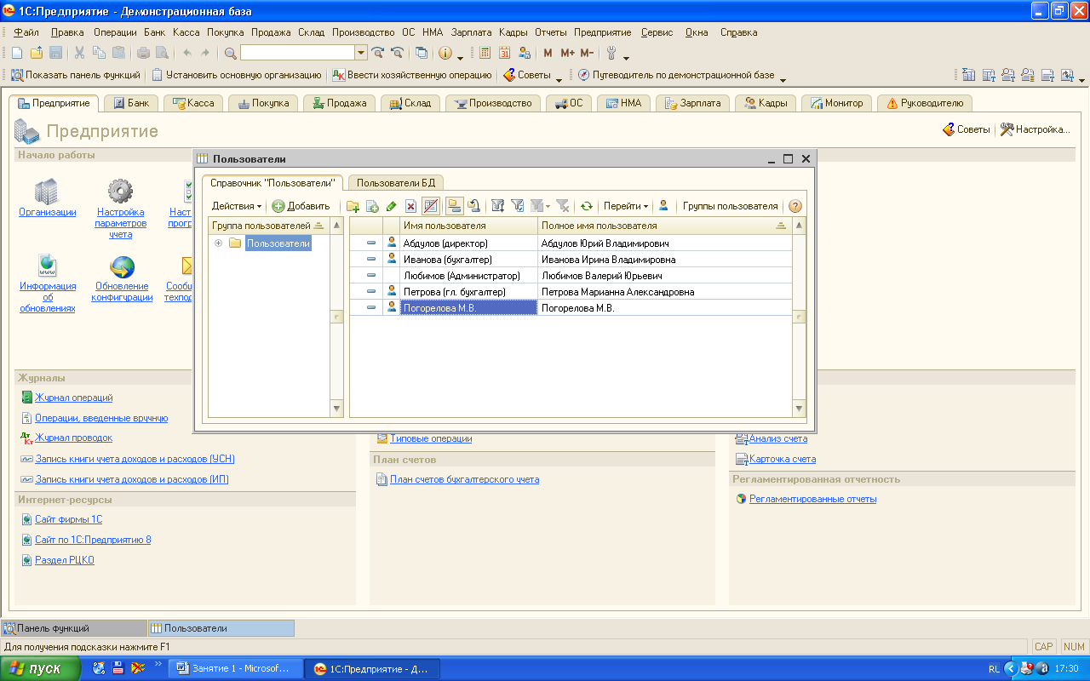The width and height of the screenshot is (1090, 681).
Task: Click the Добавить button
Action: (x=301, y=206)
